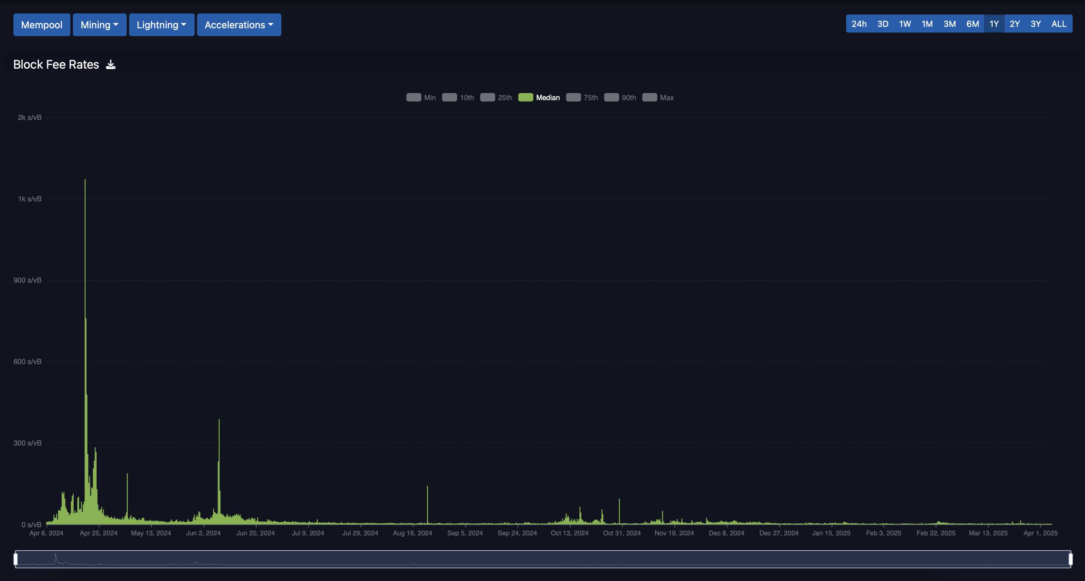1085x581 pixels.
Task: Enable the Max series in legend
Action: tap(658, 98)
